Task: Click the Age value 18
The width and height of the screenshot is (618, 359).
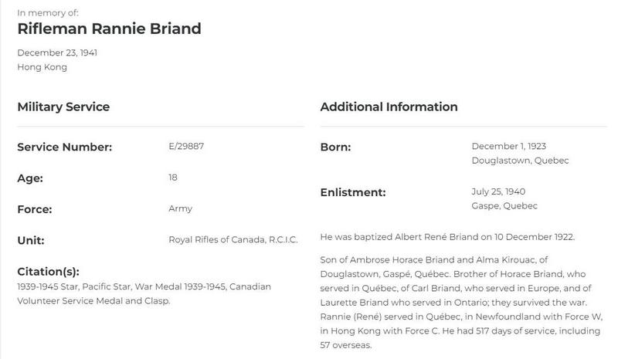Action: [x=172, y=178]
